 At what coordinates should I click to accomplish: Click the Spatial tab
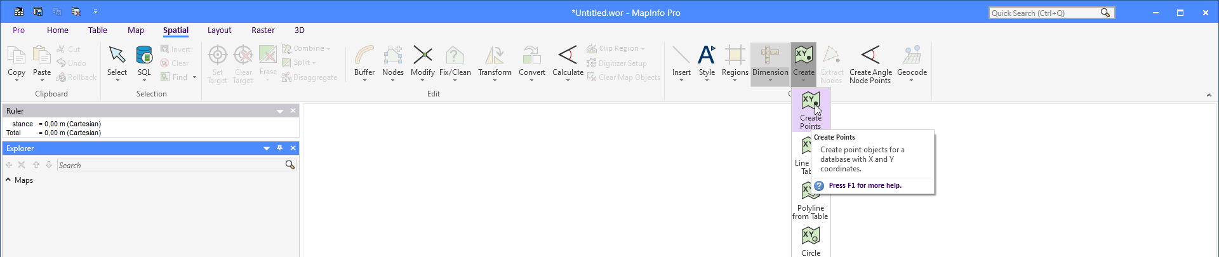176,30
